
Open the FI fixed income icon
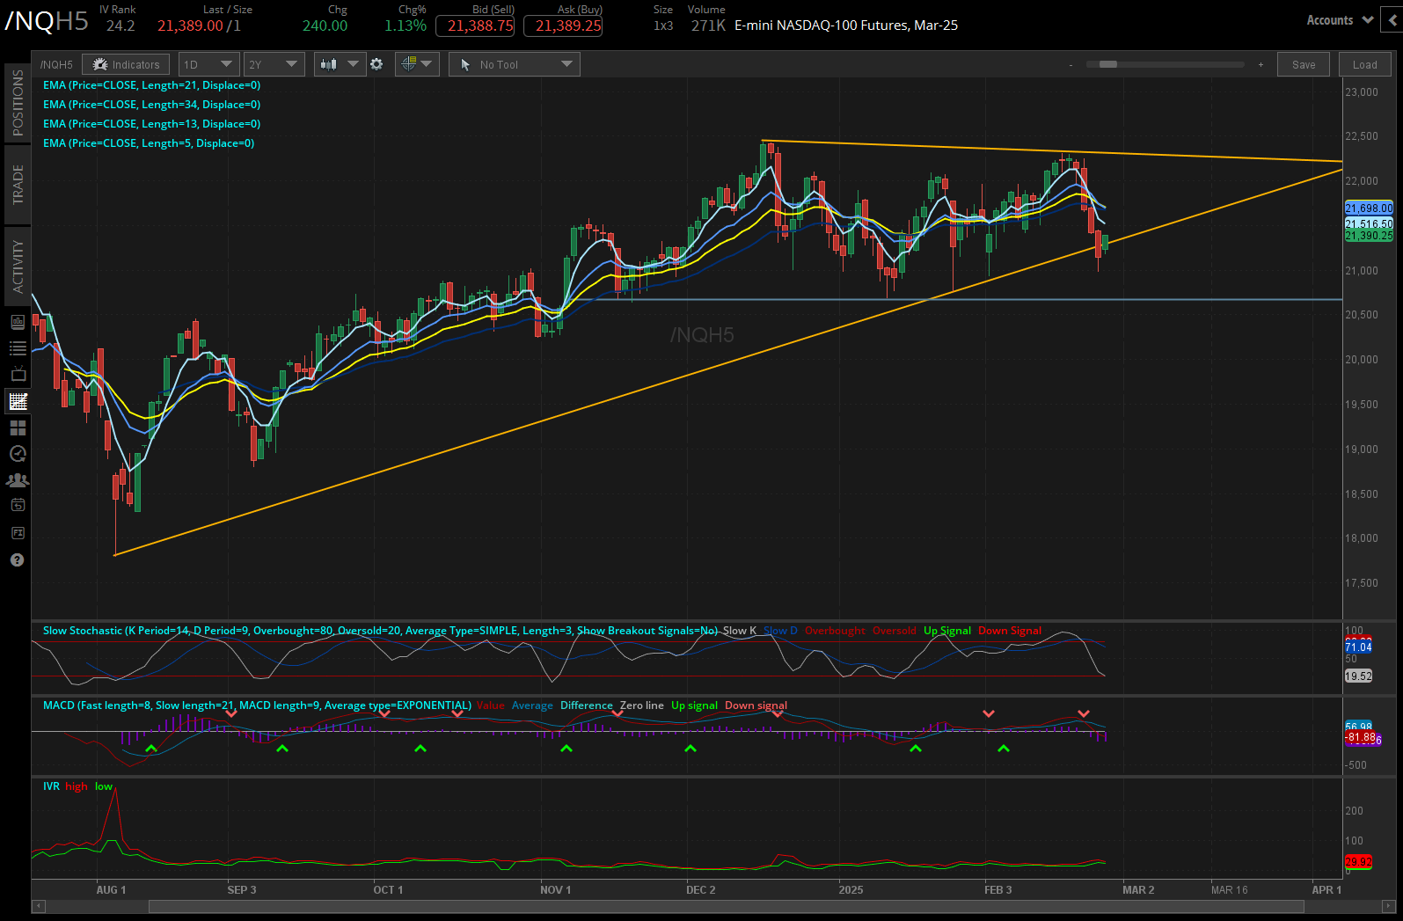18,533
